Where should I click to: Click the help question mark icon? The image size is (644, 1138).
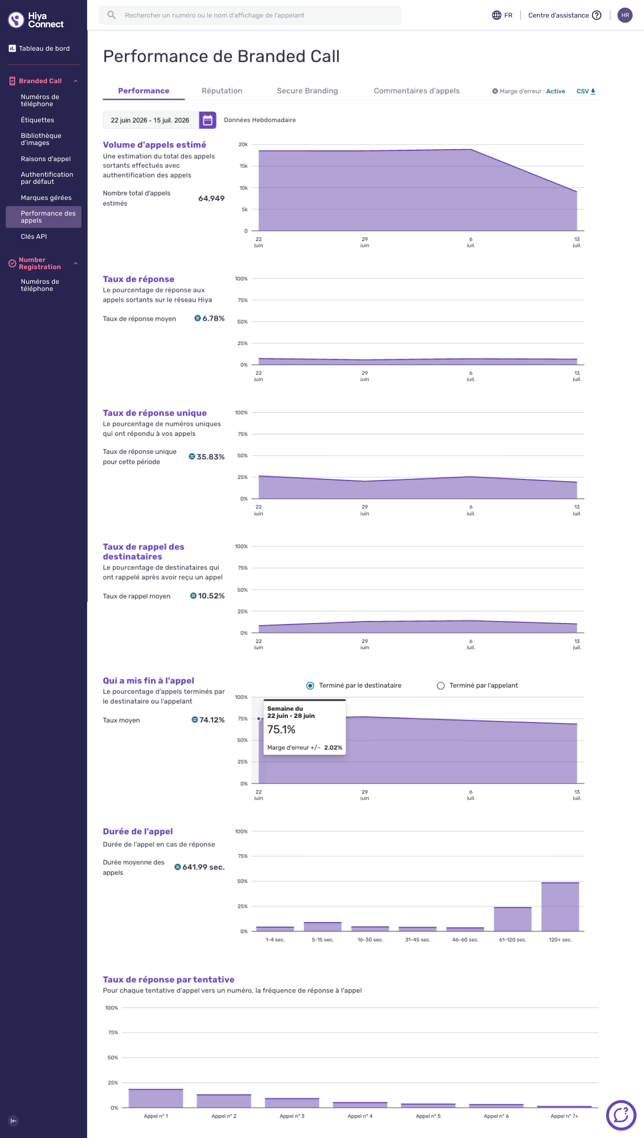(597, 15)
